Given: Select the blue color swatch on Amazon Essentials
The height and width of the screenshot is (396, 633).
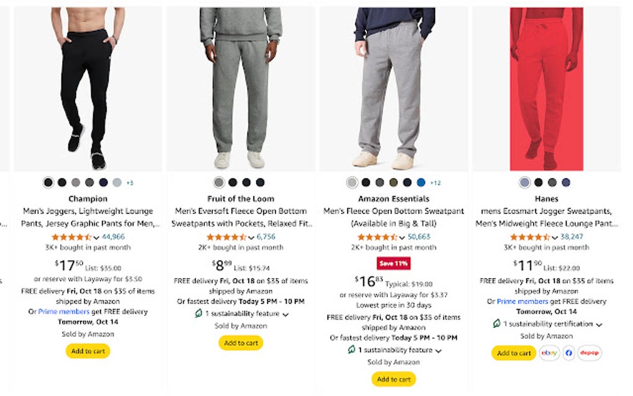Looking at the screenshot, I should point(421,182).
